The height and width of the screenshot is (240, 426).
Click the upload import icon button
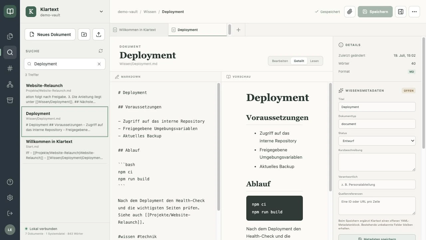pos(99,34)
